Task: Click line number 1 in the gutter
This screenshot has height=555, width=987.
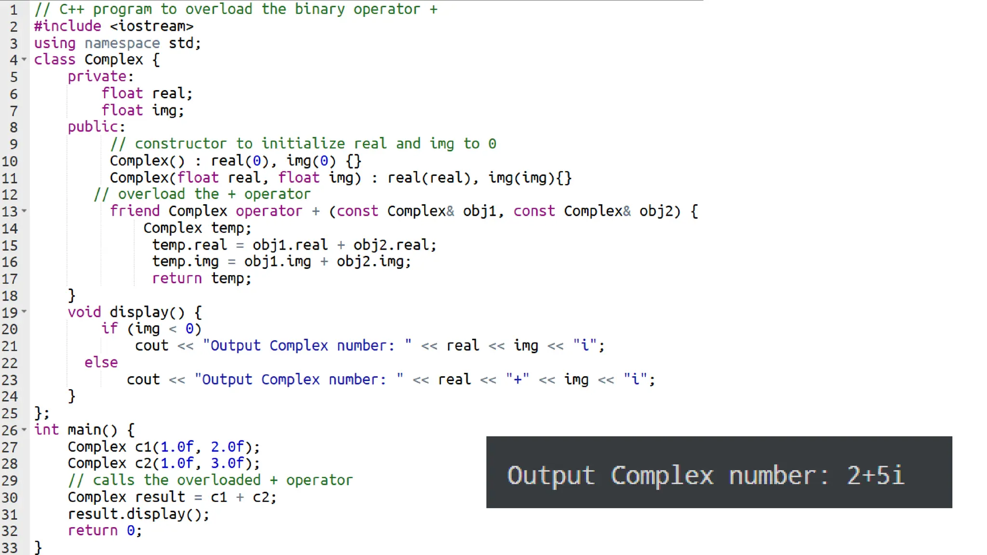Action: (x=13, y=10)
